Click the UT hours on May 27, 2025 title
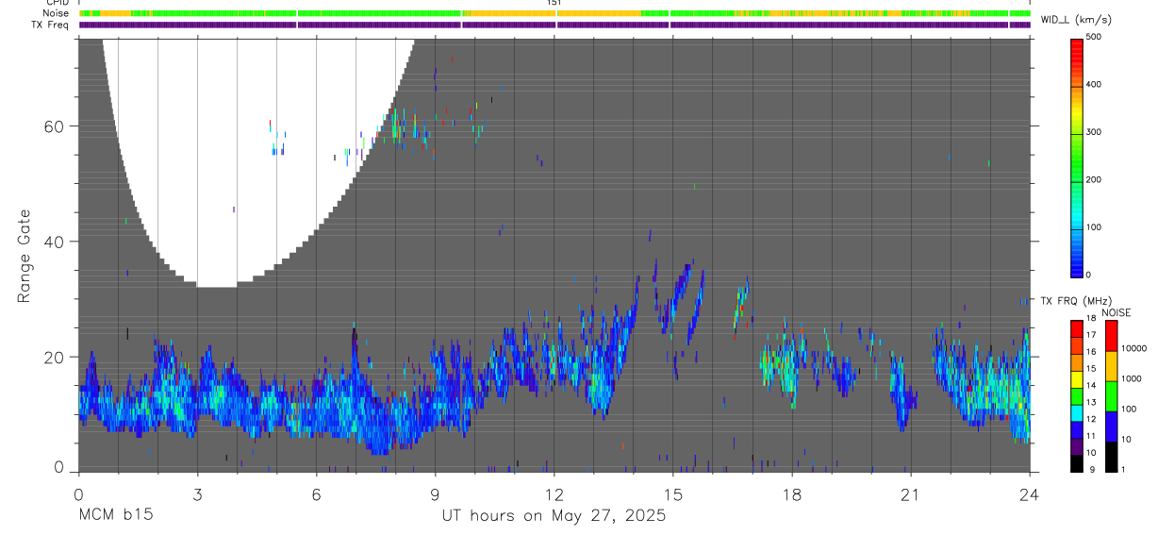Viewport: 1158px width, 535px height. point(554,515)
